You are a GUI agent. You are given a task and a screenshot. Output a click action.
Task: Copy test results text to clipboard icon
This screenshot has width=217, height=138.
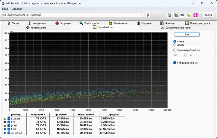[x=169, y=15]
